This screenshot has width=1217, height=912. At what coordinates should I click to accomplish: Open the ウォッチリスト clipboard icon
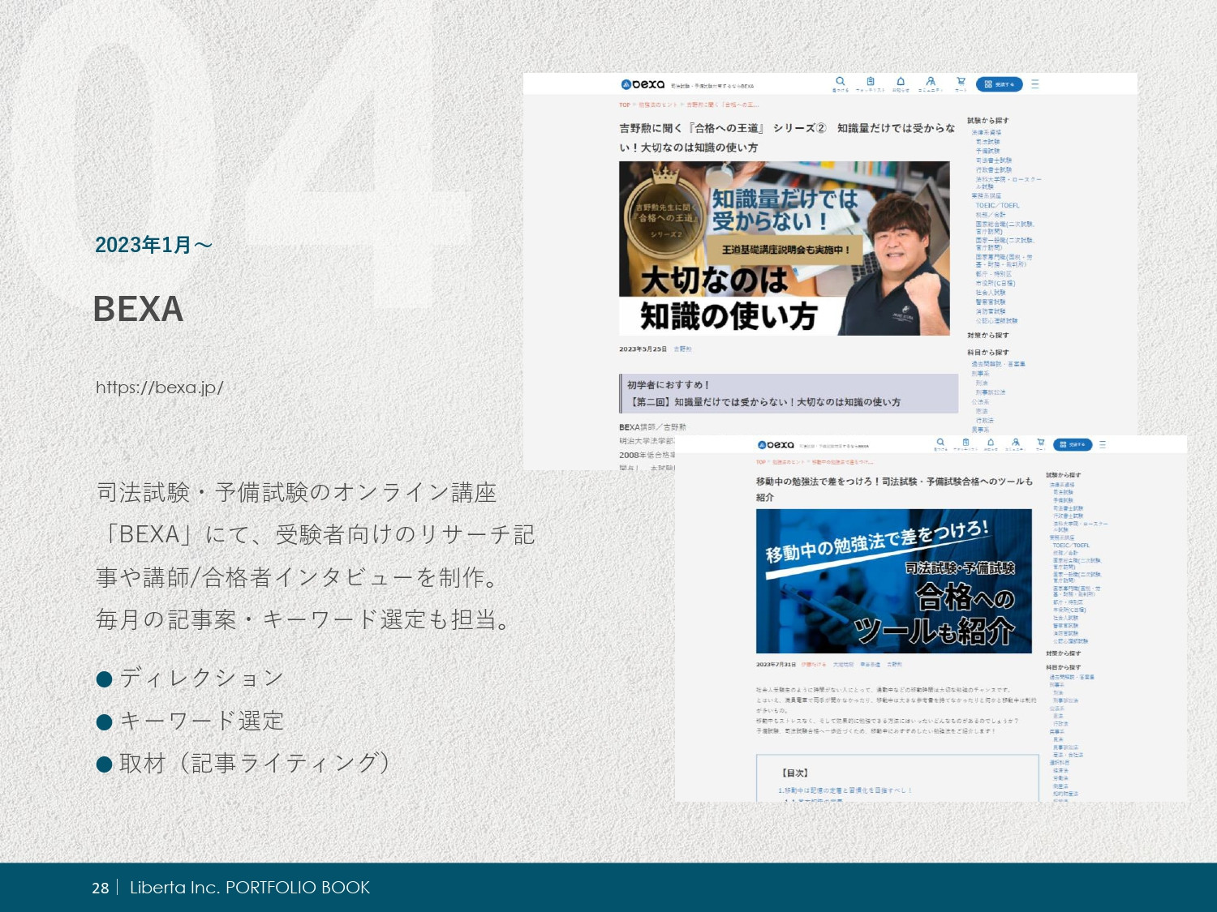870,80
